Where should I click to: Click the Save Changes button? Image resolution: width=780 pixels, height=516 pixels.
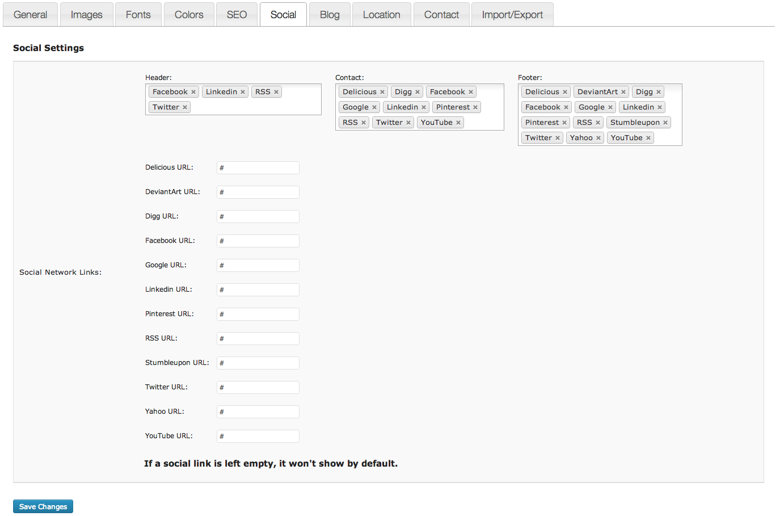point(43,506)
